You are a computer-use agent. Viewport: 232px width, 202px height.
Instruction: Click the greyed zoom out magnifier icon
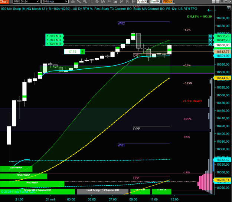pos(91,1)
